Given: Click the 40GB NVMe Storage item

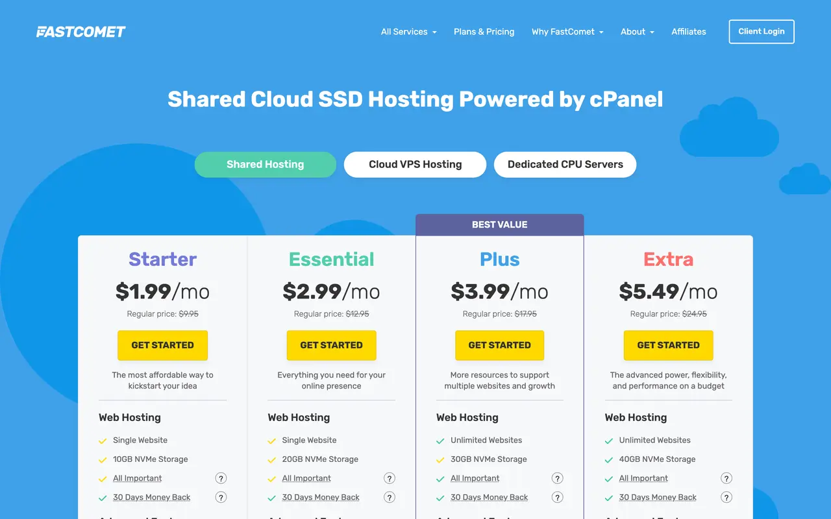Looking at the screenshot, I should click(x=657, y=459).
